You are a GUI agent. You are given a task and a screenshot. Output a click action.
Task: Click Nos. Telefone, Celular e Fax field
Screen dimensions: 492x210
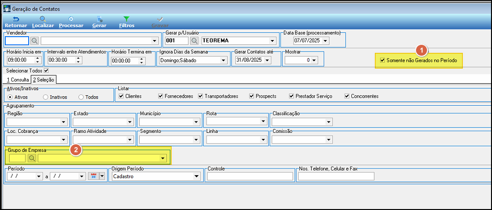[x=336, y=177]
